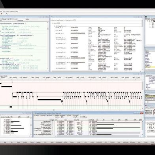The width and height of the screenshot is (155, 155).
Task: Collapse the ID Registers tree node
Action: [x=55, y=26]
